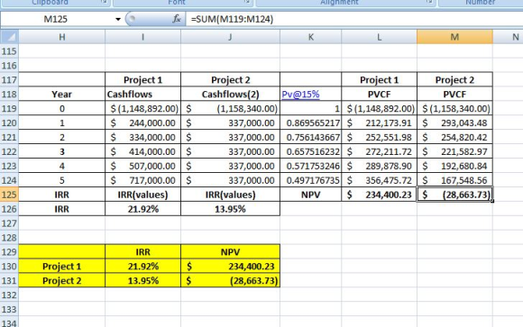Click the 'Year' header cell
The width and height of the screenshot is (523, 327).
click(62, 94)
